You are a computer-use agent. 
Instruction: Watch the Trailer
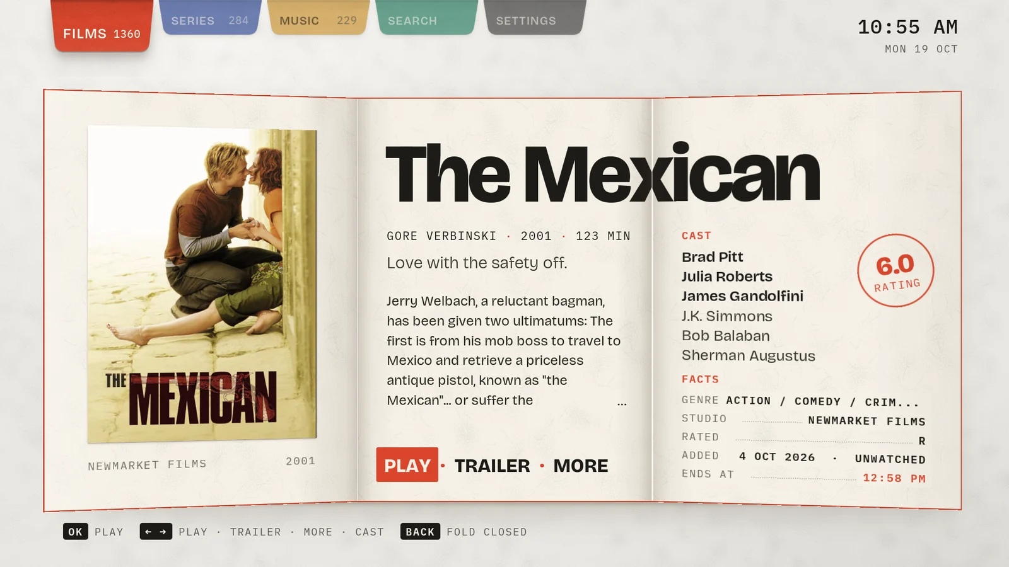click(x=493, y=466)
